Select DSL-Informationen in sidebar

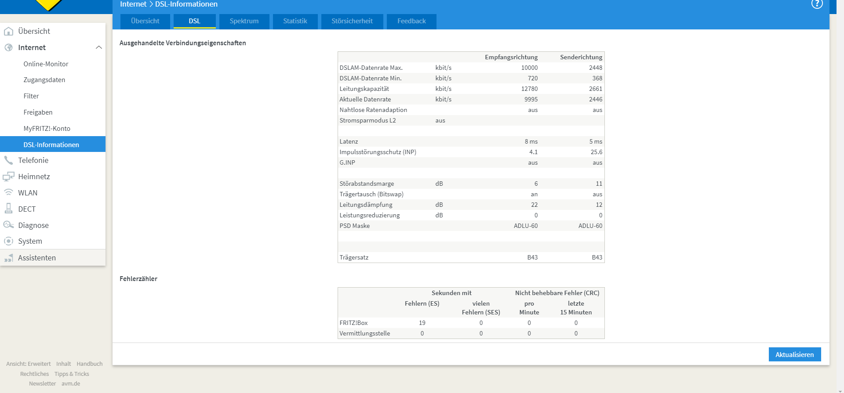coord(53,144)
